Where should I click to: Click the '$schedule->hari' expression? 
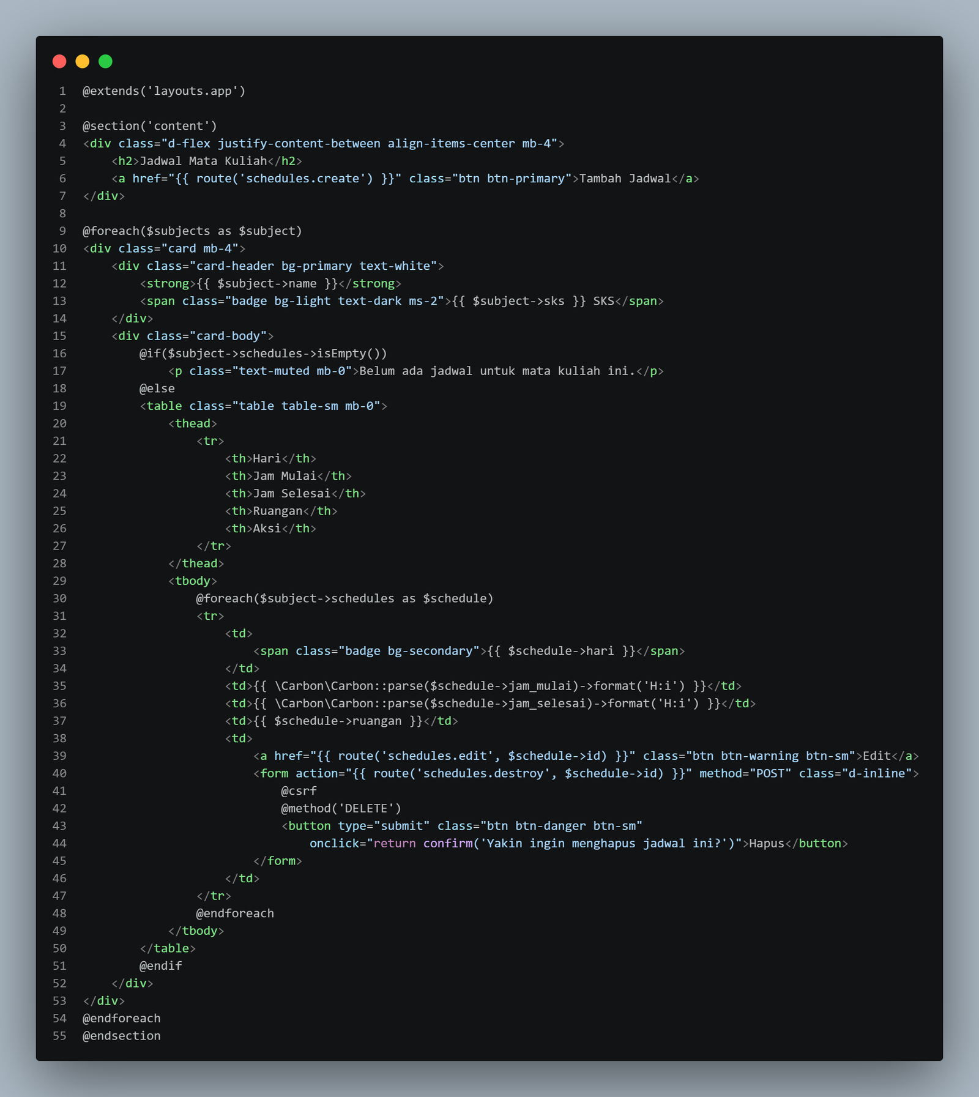[561, 651]
